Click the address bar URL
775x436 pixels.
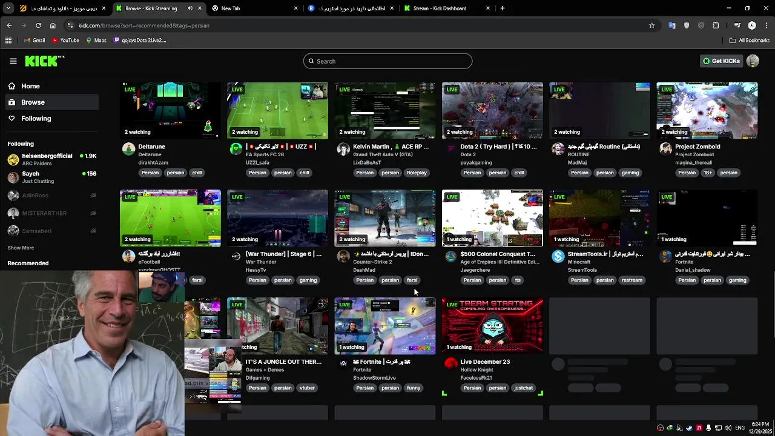(x=144, y=25)
